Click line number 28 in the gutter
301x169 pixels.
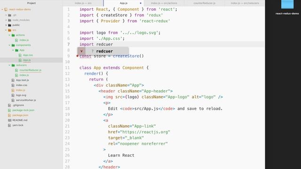67,167
